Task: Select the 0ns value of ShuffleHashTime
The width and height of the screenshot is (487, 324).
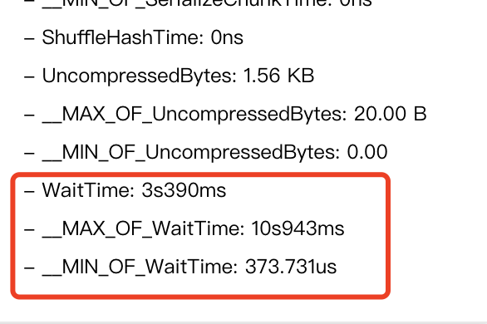Action: click(x=227, y=38)
